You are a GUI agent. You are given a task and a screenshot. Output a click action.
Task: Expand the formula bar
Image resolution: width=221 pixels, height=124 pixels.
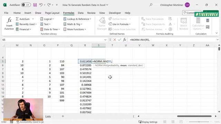(x=218, y=40)
